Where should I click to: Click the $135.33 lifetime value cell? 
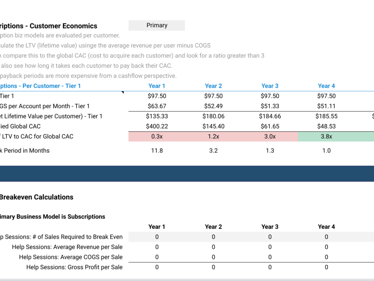(157, 116)
